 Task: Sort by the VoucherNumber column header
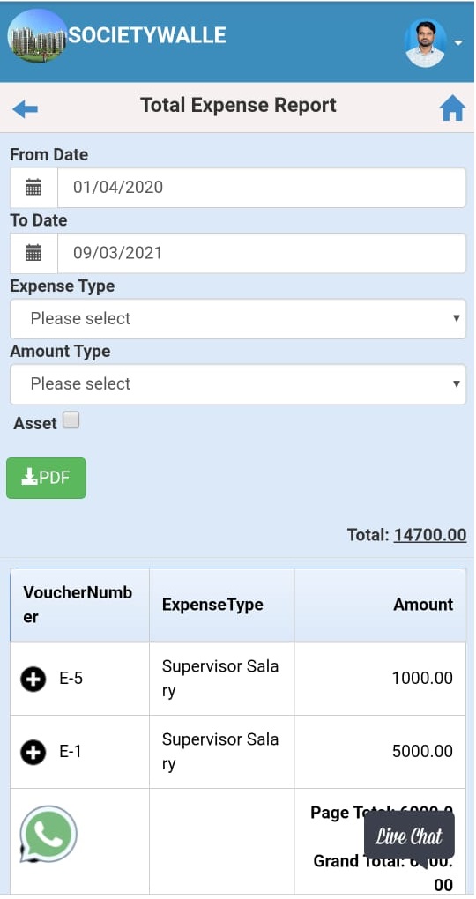tap(79, 605)
